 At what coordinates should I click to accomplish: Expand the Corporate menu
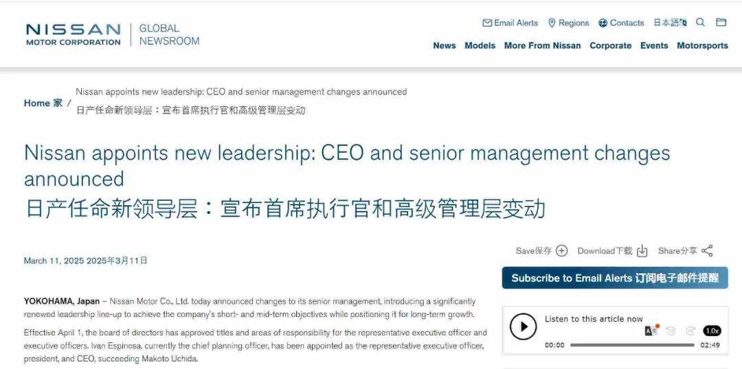click(610, 45)
